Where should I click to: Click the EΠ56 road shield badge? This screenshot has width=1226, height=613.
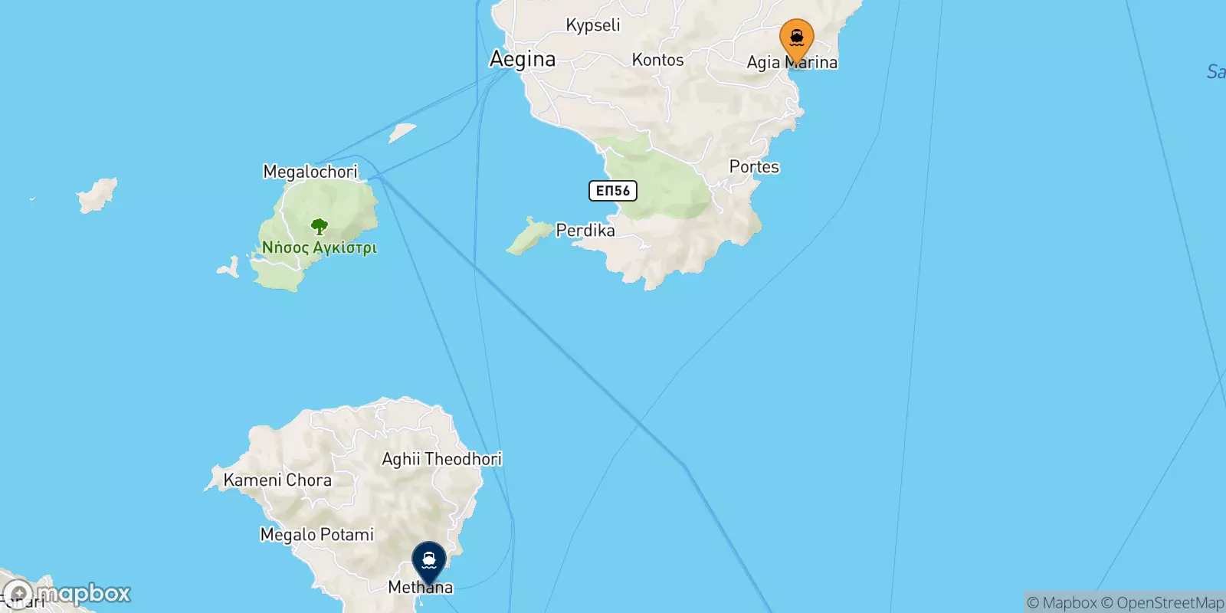[x=613, y=191]
